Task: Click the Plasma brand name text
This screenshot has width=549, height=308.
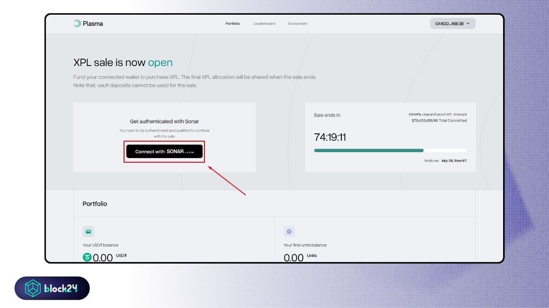Action: click(x=93, y=24)
